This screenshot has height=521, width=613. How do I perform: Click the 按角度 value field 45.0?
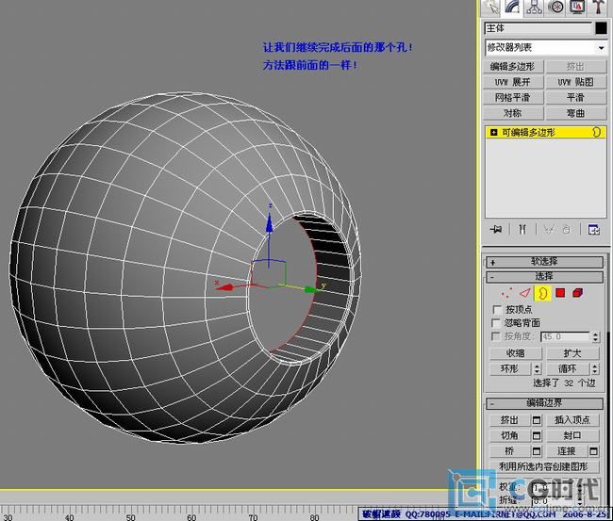[x=565, y=336]
